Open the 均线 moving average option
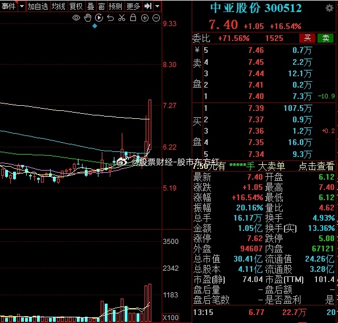This screenshot has width=338, height=323. click(x=59, y=6)
